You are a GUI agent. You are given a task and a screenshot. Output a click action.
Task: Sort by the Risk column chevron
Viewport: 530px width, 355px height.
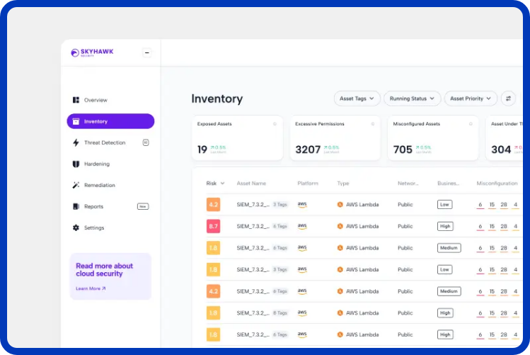coord(222,184)
